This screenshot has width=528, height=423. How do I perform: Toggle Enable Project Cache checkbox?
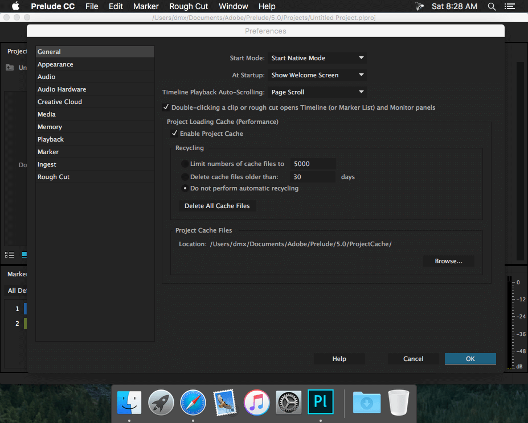pyautogui.click(x=174, y=134)
